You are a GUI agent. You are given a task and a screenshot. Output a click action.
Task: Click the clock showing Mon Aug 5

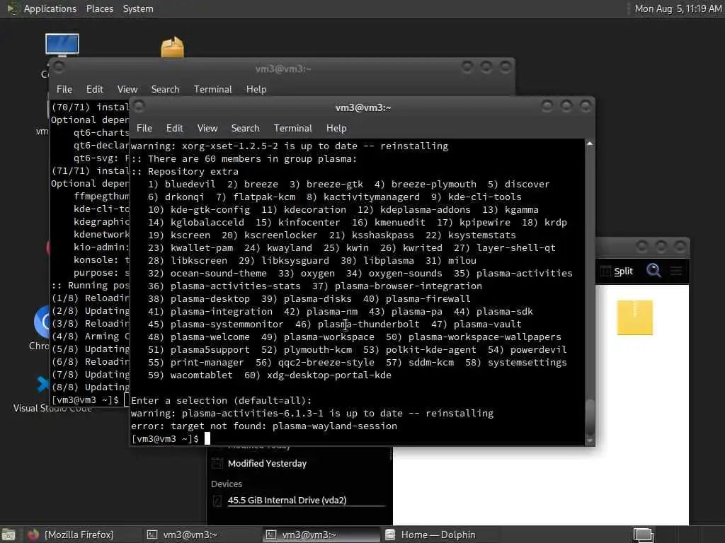[678, 8]
